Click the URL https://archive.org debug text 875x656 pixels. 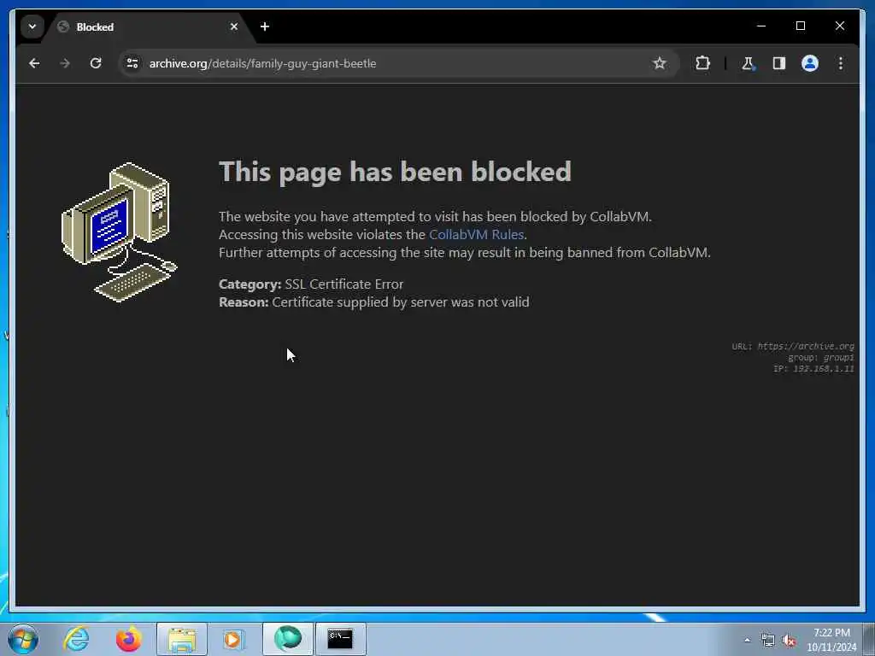click(793, 347)
